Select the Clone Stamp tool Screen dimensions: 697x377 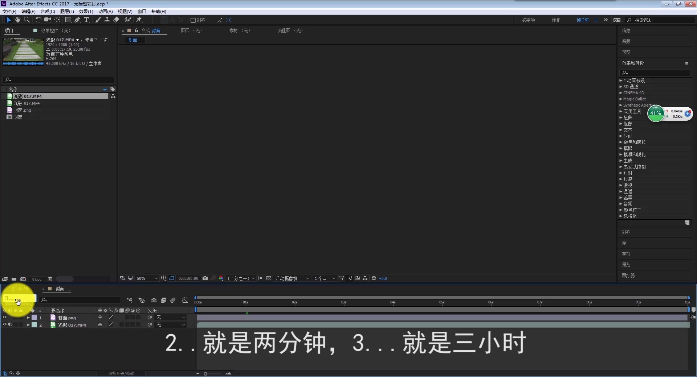[x=107, y=20]
